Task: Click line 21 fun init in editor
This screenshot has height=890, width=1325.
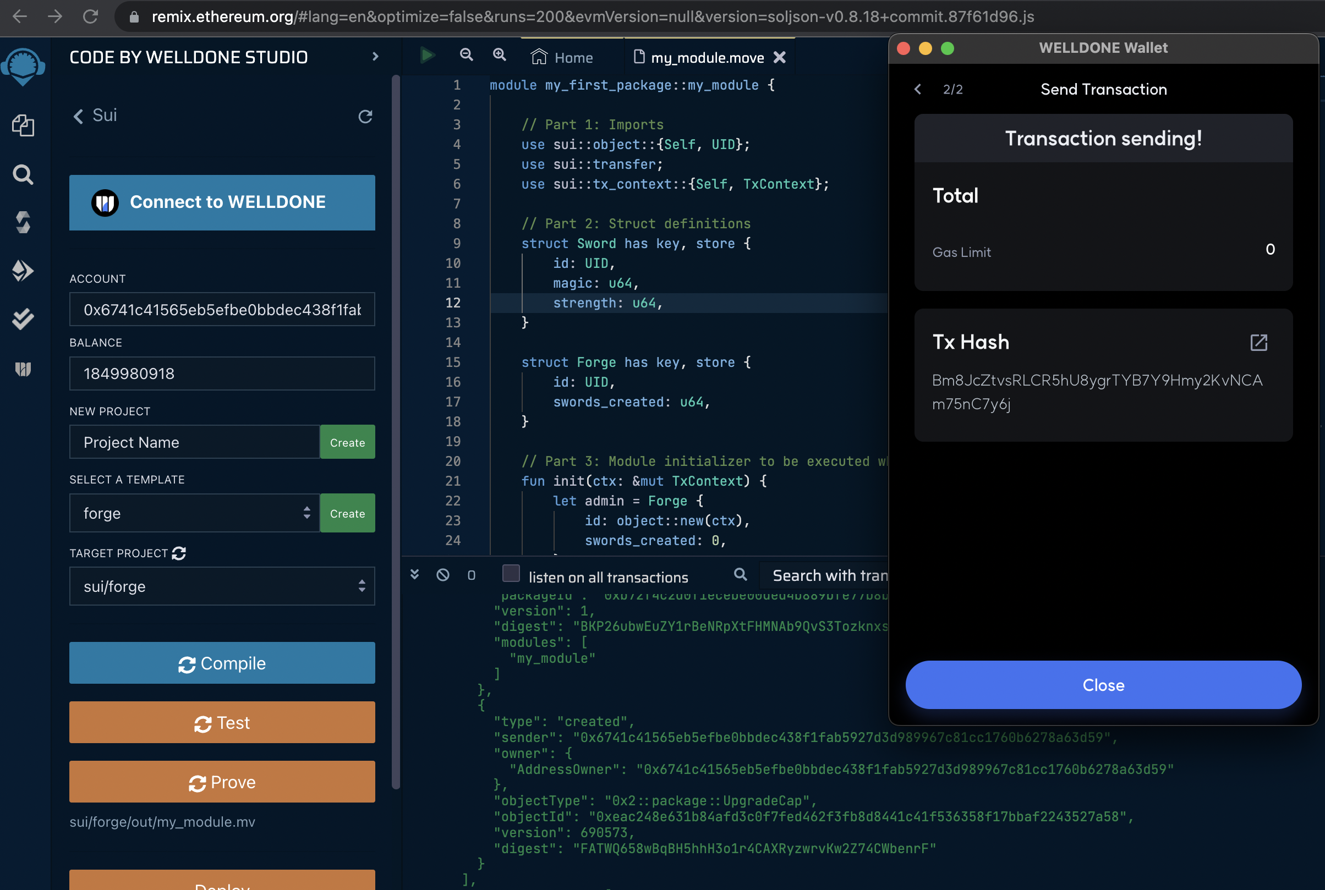Action: (x=644, y=481)
